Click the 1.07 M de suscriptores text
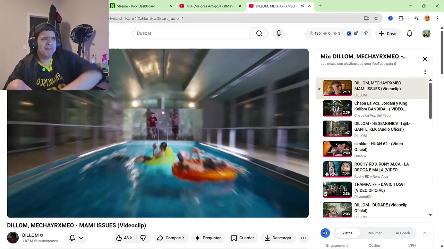Viewport: 444px width, 249px height. coord(40,241)
